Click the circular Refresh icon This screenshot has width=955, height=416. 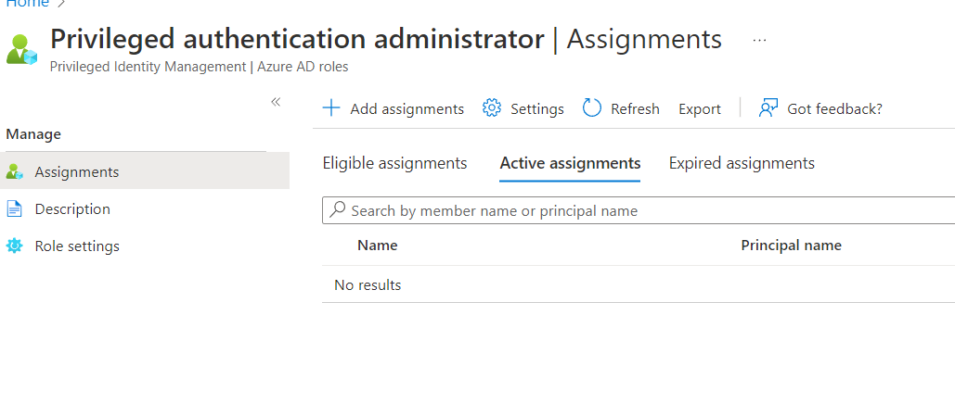pos(592,108)
